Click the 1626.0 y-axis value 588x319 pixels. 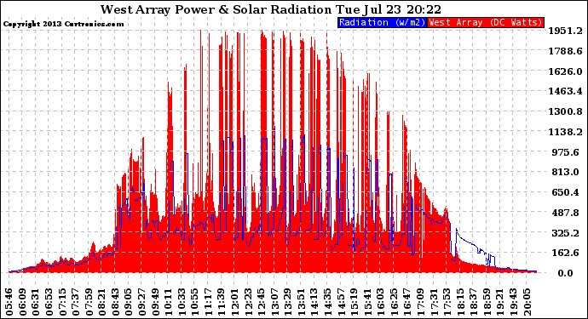coord(566,71)
